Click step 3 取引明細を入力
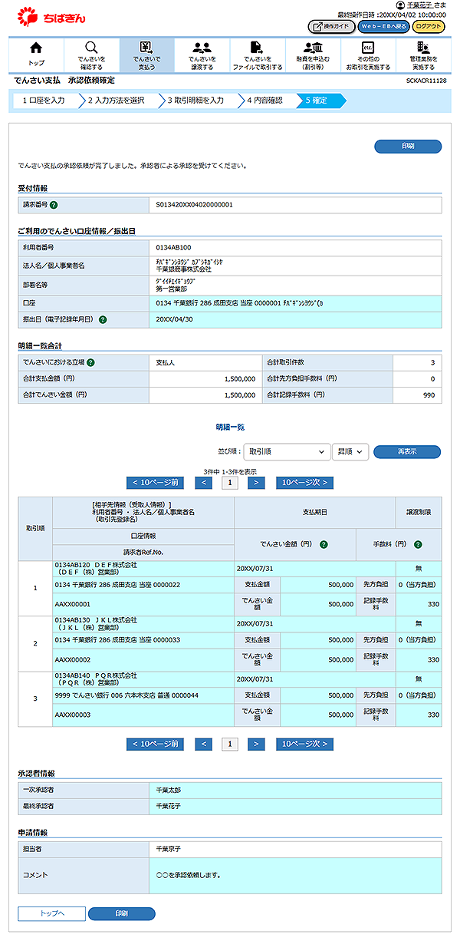This screenshot has height=941, width=460. click(195, 101)
